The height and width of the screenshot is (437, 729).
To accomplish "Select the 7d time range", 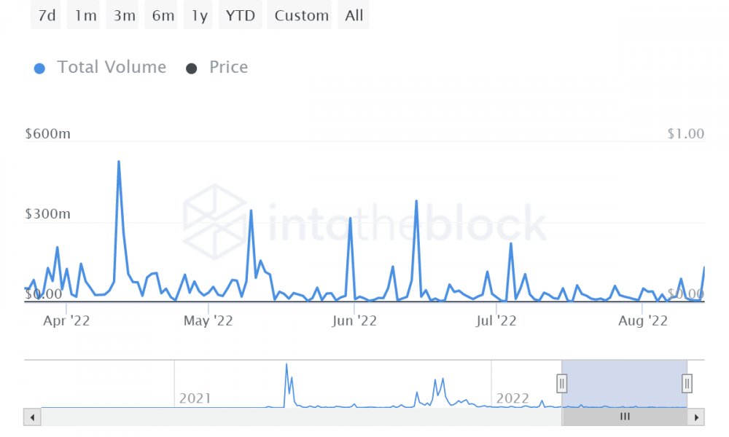I will pos(46,15).
